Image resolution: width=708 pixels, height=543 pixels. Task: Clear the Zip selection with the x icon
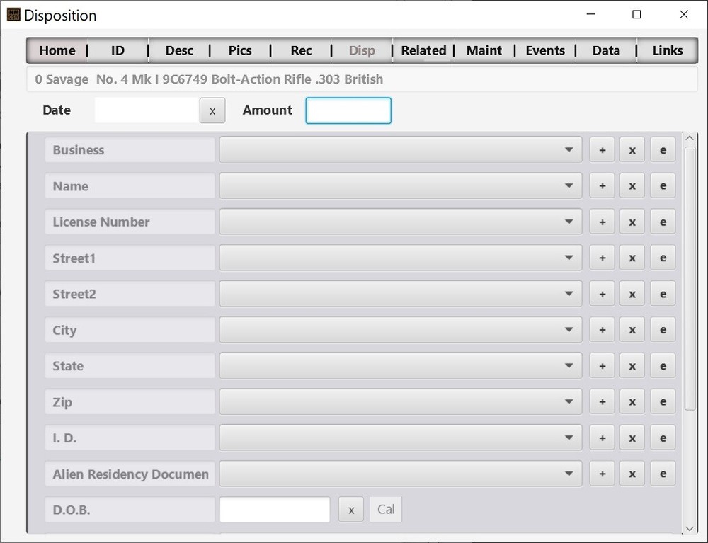pyautogui.click(x=632, y=401)
